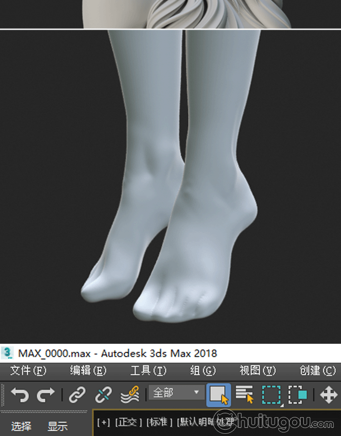Open the 文件(F) menu
This screenshot has height=436, width=341.
[28, 371]
